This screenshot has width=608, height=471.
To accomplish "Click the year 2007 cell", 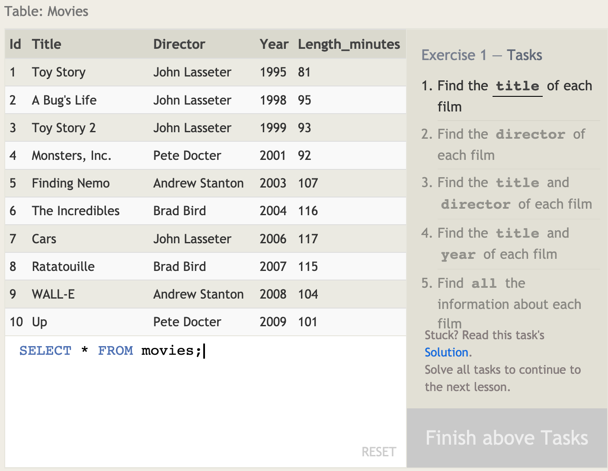I will [x=273, y=267].
